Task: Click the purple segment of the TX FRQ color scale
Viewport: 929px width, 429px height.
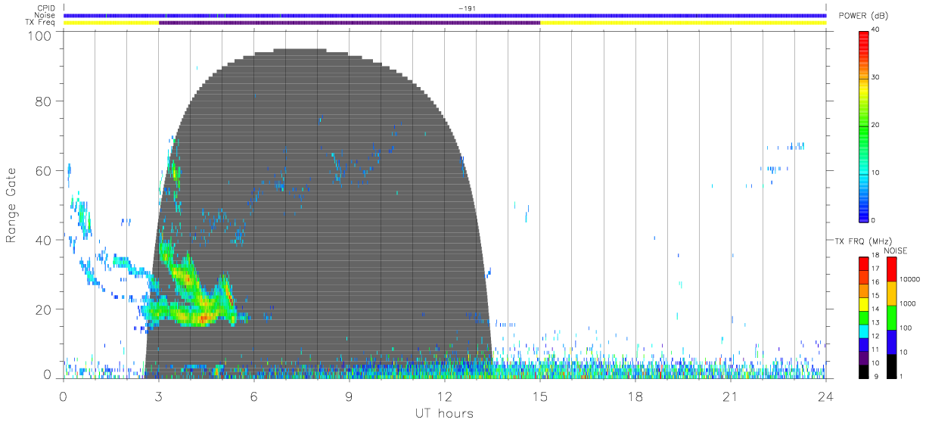Action: coord(863,359)
